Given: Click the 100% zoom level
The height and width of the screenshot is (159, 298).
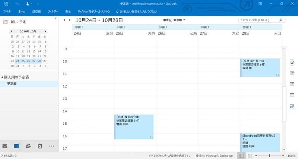Looking at the screenshot, I should coord(291,156).
